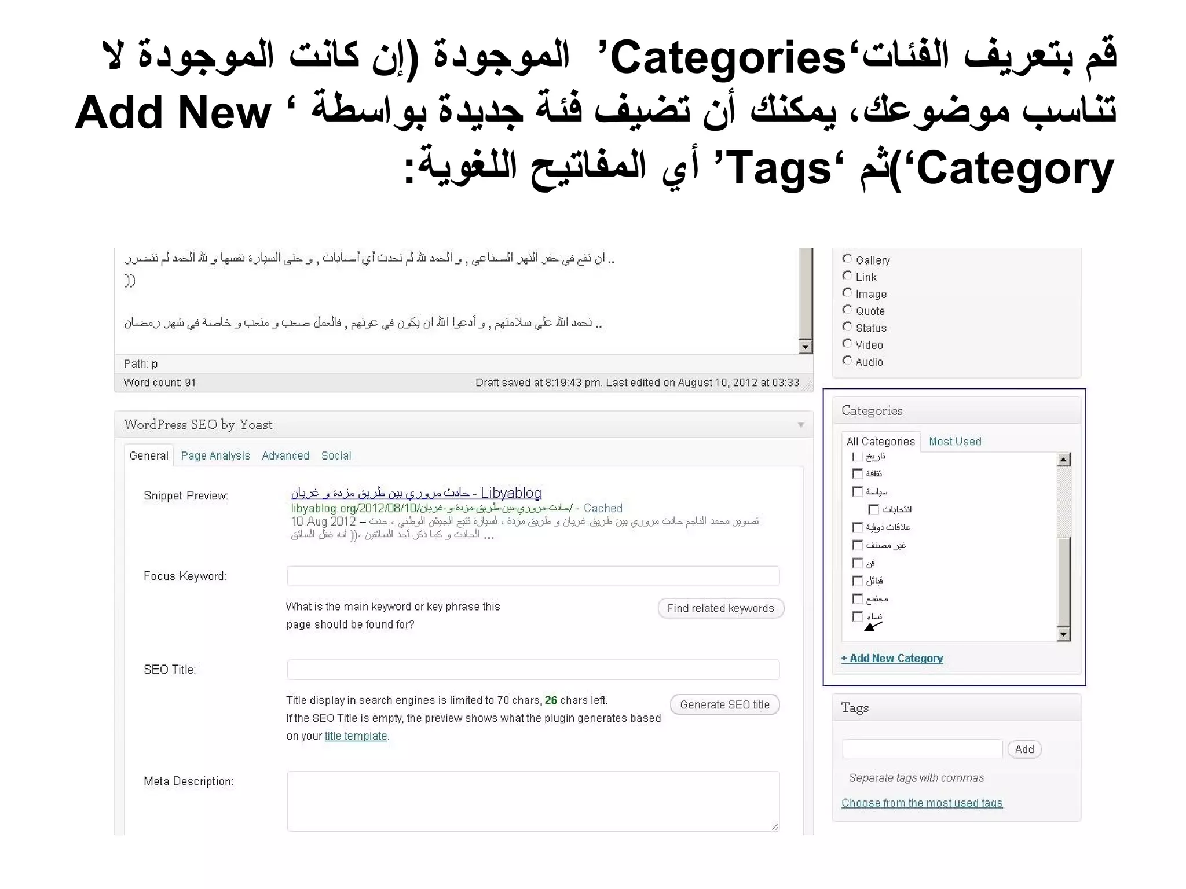The image size is (1186, 889).
Task: Click the editor scroll-down arrow
Action: pos(806,347)
